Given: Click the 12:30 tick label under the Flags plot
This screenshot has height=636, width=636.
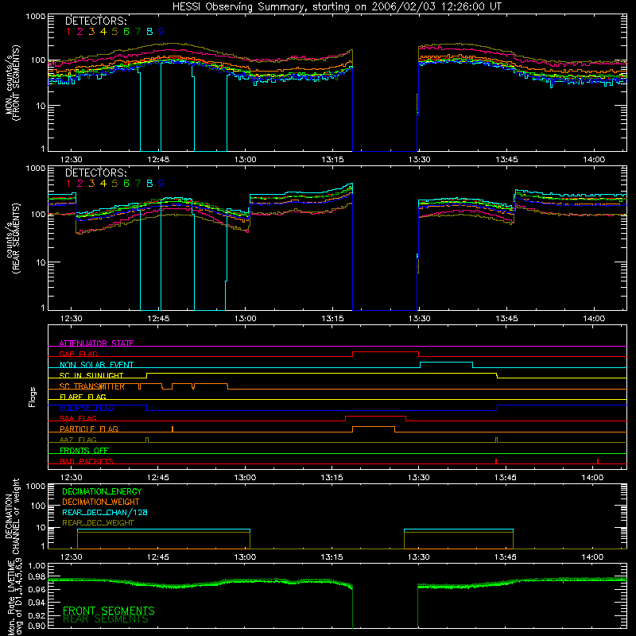Looking at the screenshot, I should click(x=71, y=478).
